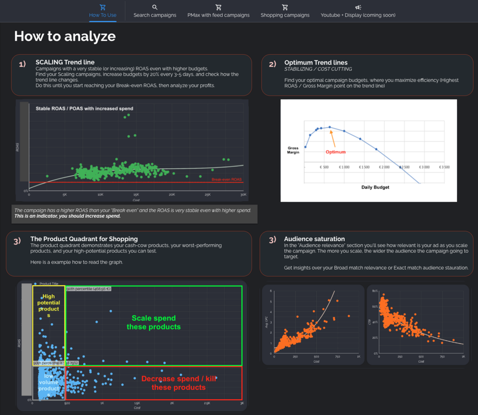Image resolution: width=478 pixels, height=415 pixels.
Task: Click 'Find your optimal campaign budgets' text
Action: pos(371,83)
